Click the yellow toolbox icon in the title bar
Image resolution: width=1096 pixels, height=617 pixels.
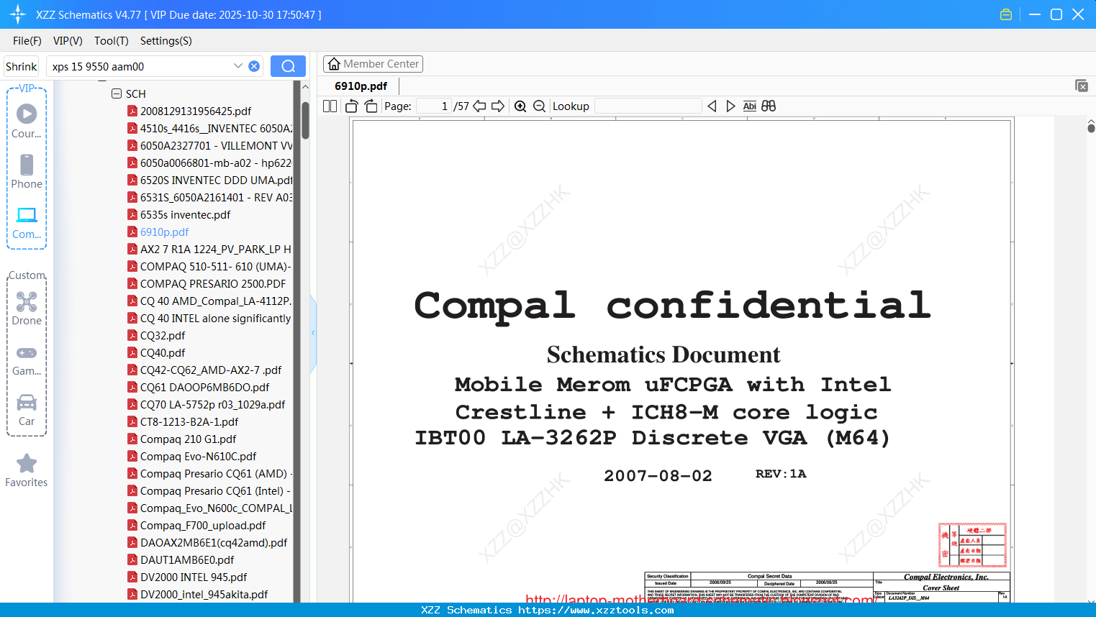pyautogui.click(x=1006, y=14)
